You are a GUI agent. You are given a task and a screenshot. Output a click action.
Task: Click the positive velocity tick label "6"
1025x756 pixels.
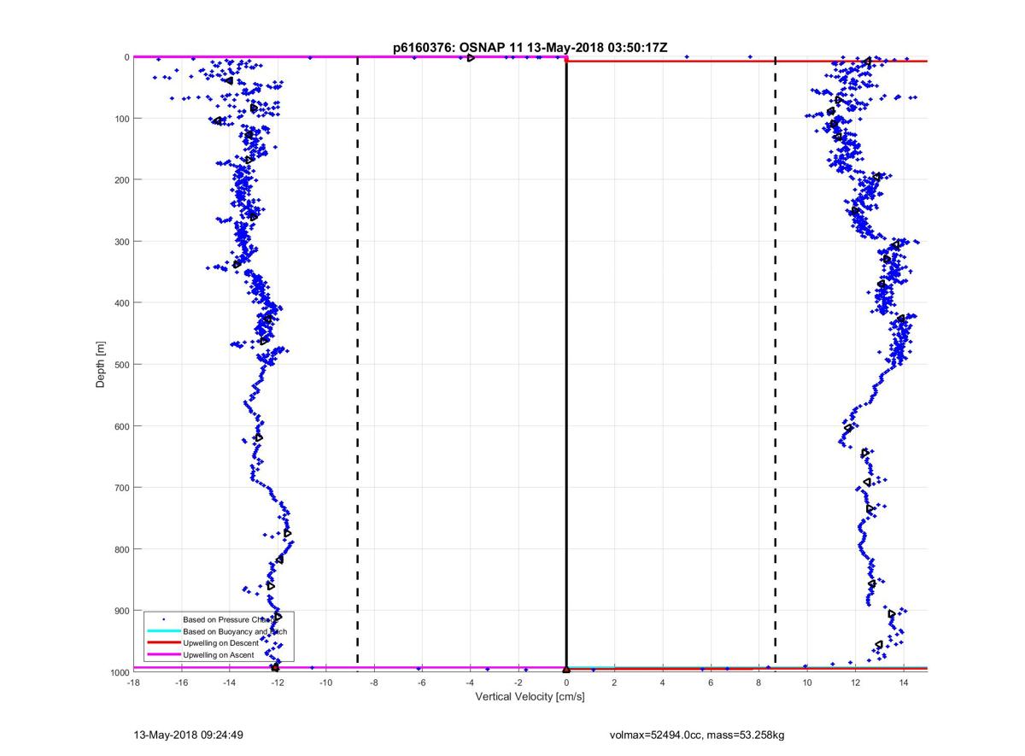[x=711, y=683]
